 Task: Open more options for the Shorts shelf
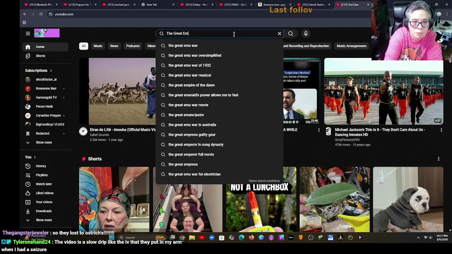point(439,159)
